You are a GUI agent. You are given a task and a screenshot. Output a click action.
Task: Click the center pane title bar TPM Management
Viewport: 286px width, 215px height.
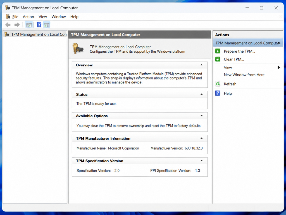point(140,34)
